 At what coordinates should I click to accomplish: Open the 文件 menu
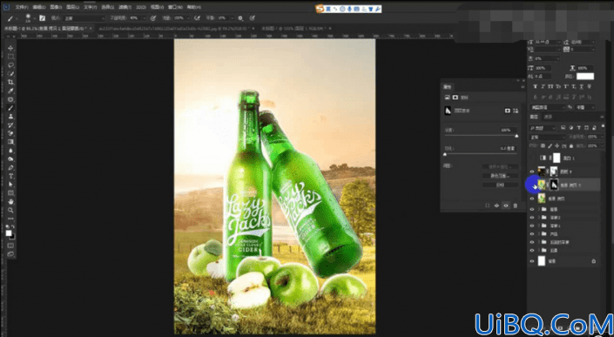click(x=23, y=7)
